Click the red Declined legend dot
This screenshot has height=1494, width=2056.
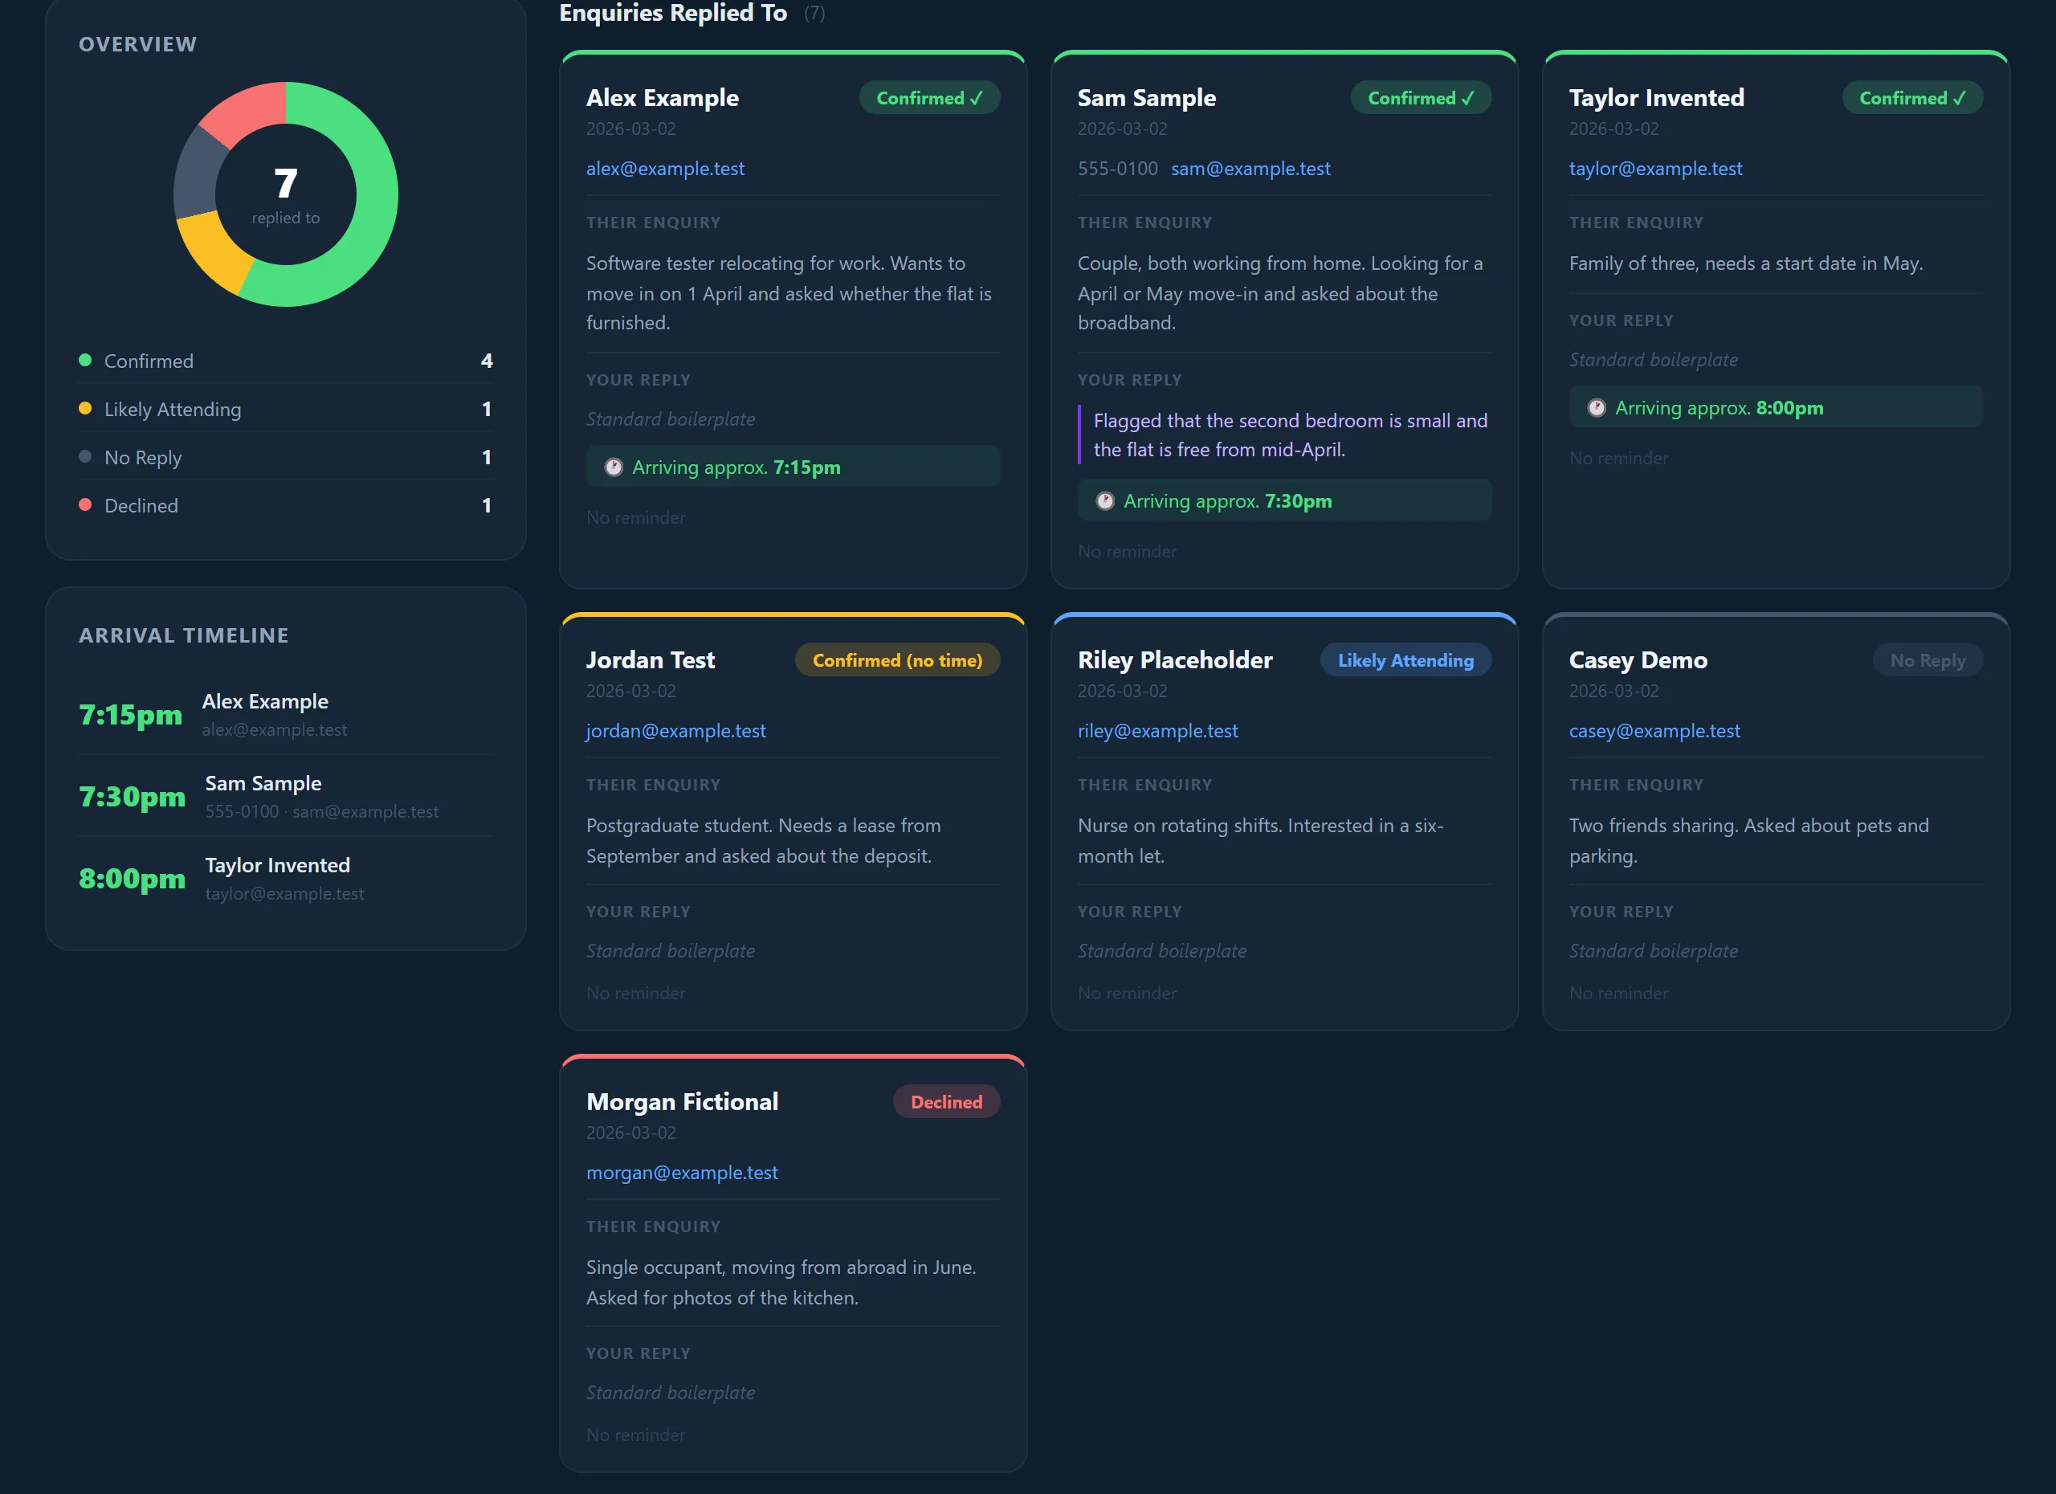coord(85,504)
